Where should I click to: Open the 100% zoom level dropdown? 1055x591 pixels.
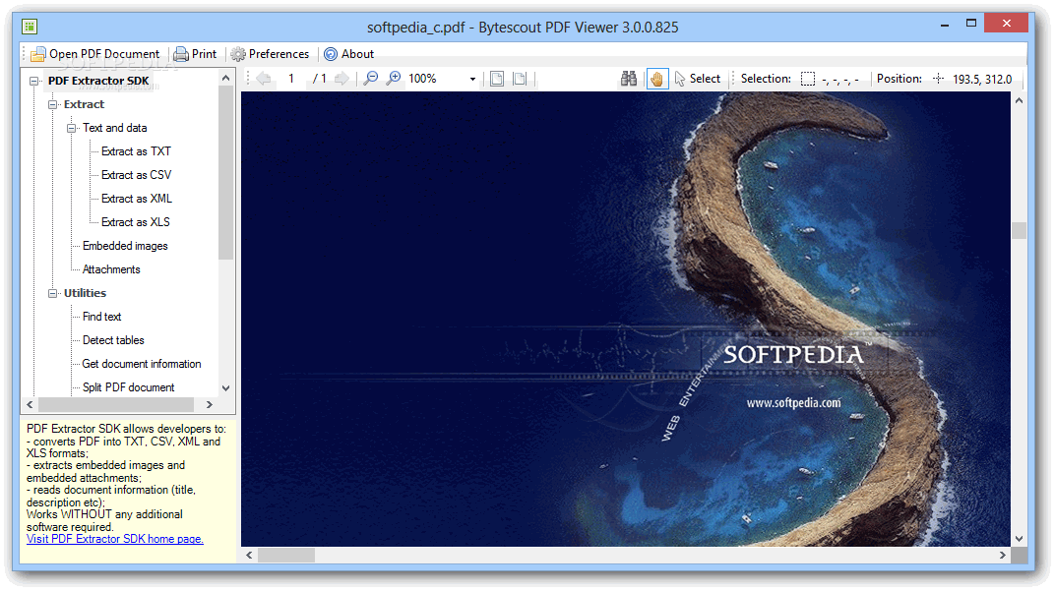tap(472, 80)
